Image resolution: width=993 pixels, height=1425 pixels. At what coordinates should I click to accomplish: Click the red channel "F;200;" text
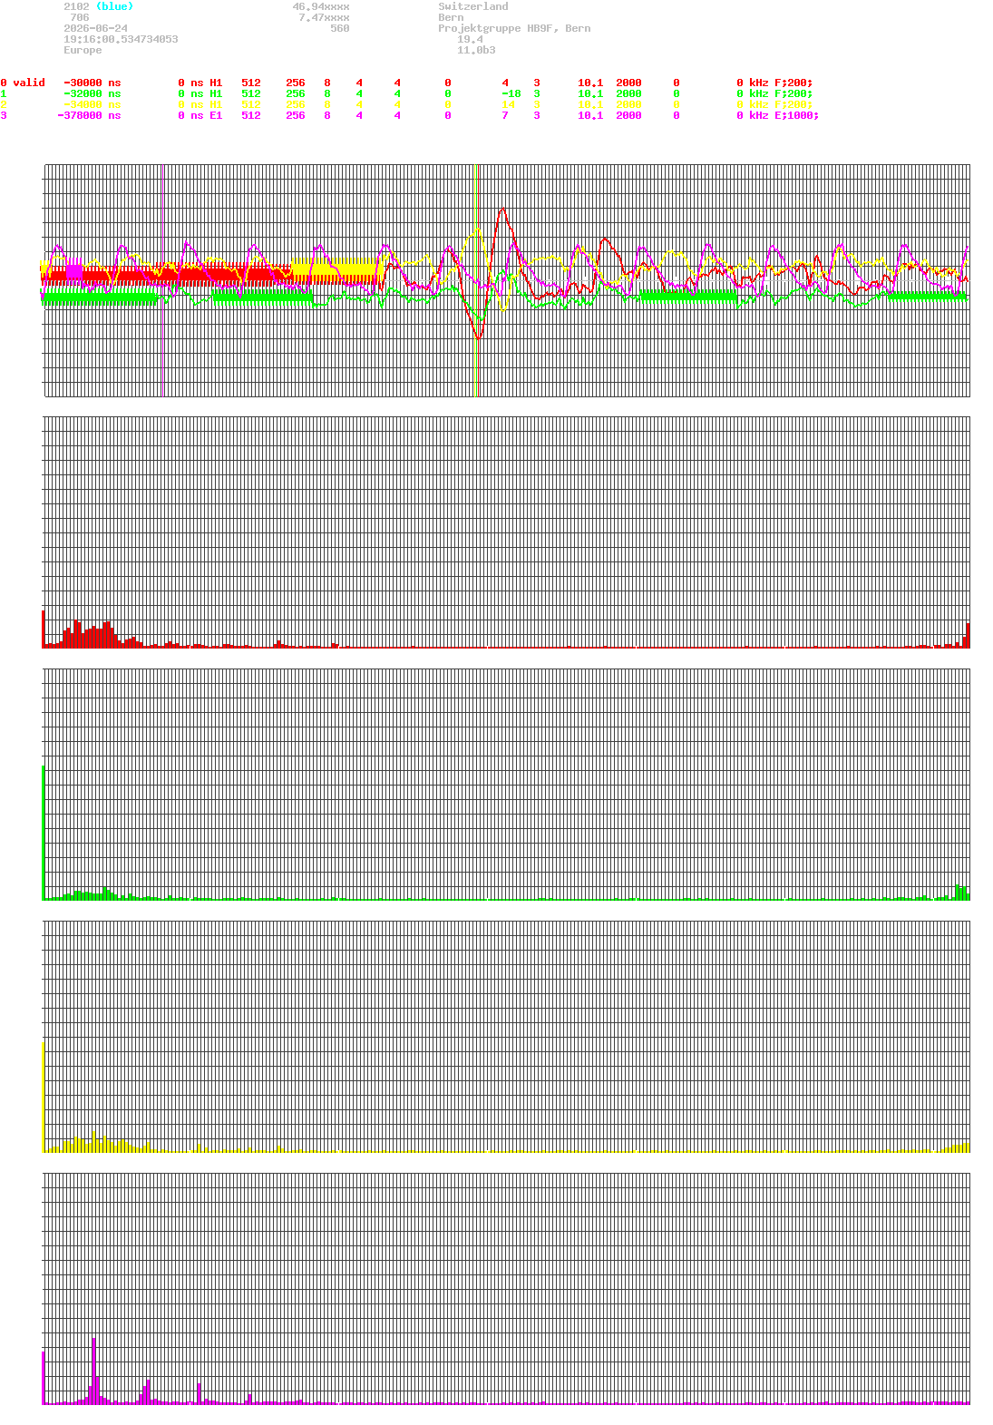click(793, 83)
